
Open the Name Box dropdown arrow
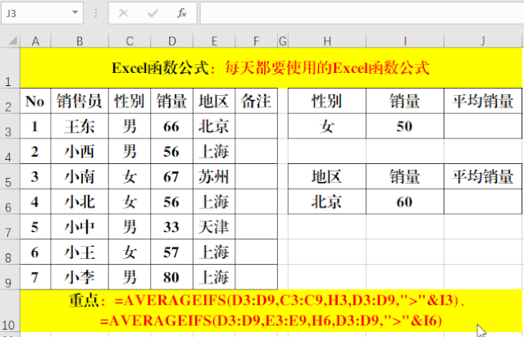pyautogui.click(x=75, y=12)
